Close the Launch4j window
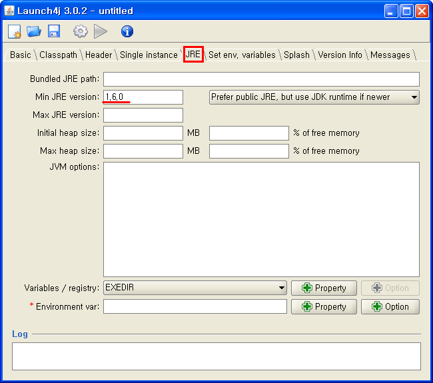This screenshot has height=383, width=433. [x=422, y=11]
